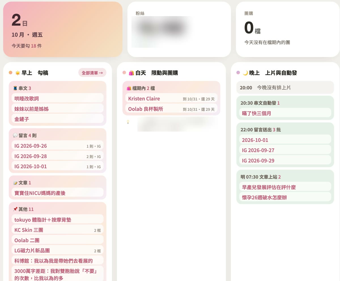
Task: Click the pushpin icon beside 其他
Action: point(15,209)
